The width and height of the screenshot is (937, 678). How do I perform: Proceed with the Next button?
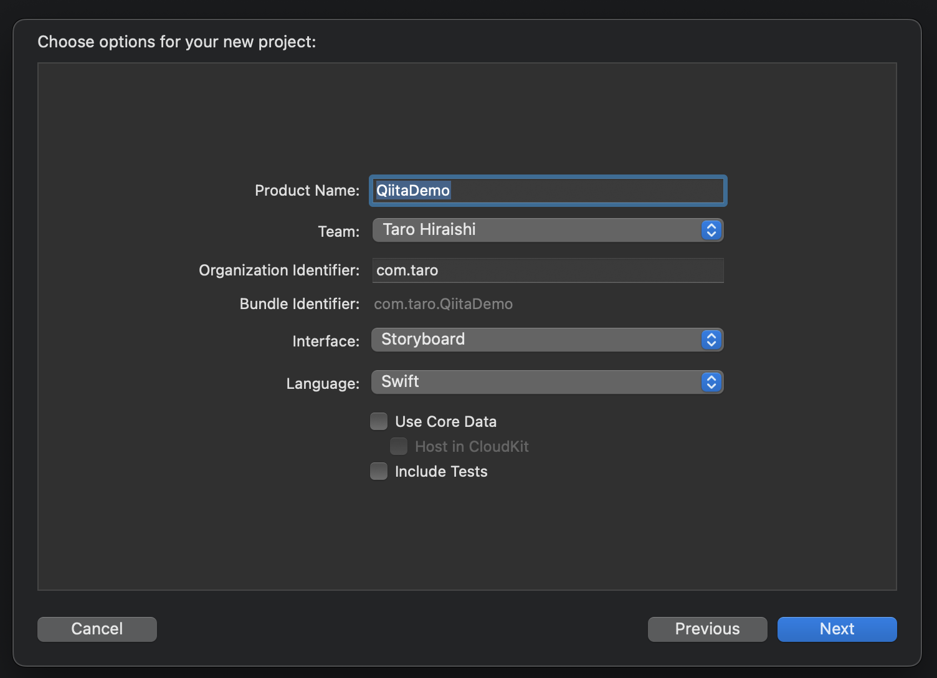coord(837,629)
